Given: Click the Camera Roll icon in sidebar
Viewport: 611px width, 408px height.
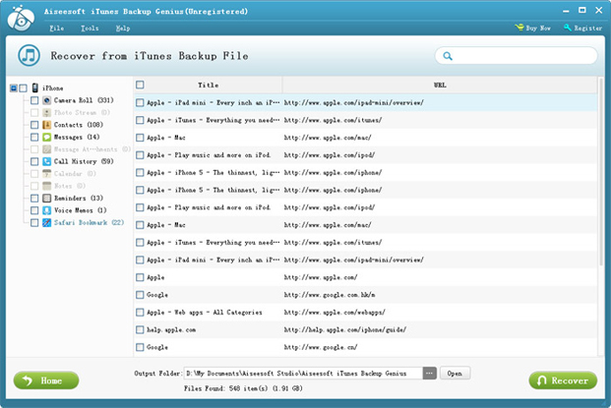Looking at the screenshot, I should pos(46,100).
